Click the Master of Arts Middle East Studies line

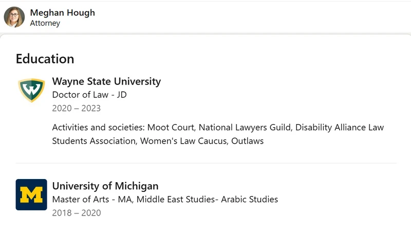pos(165,199)
